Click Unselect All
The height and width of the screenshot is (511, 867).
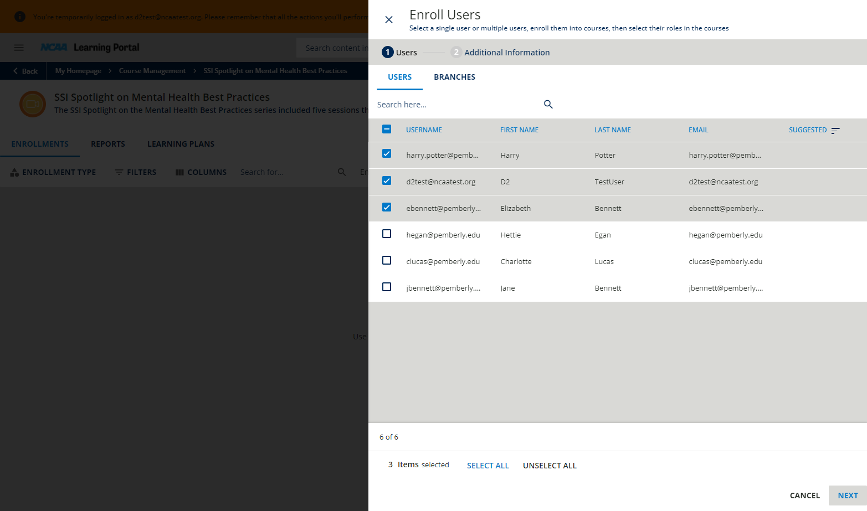[550, 466]
